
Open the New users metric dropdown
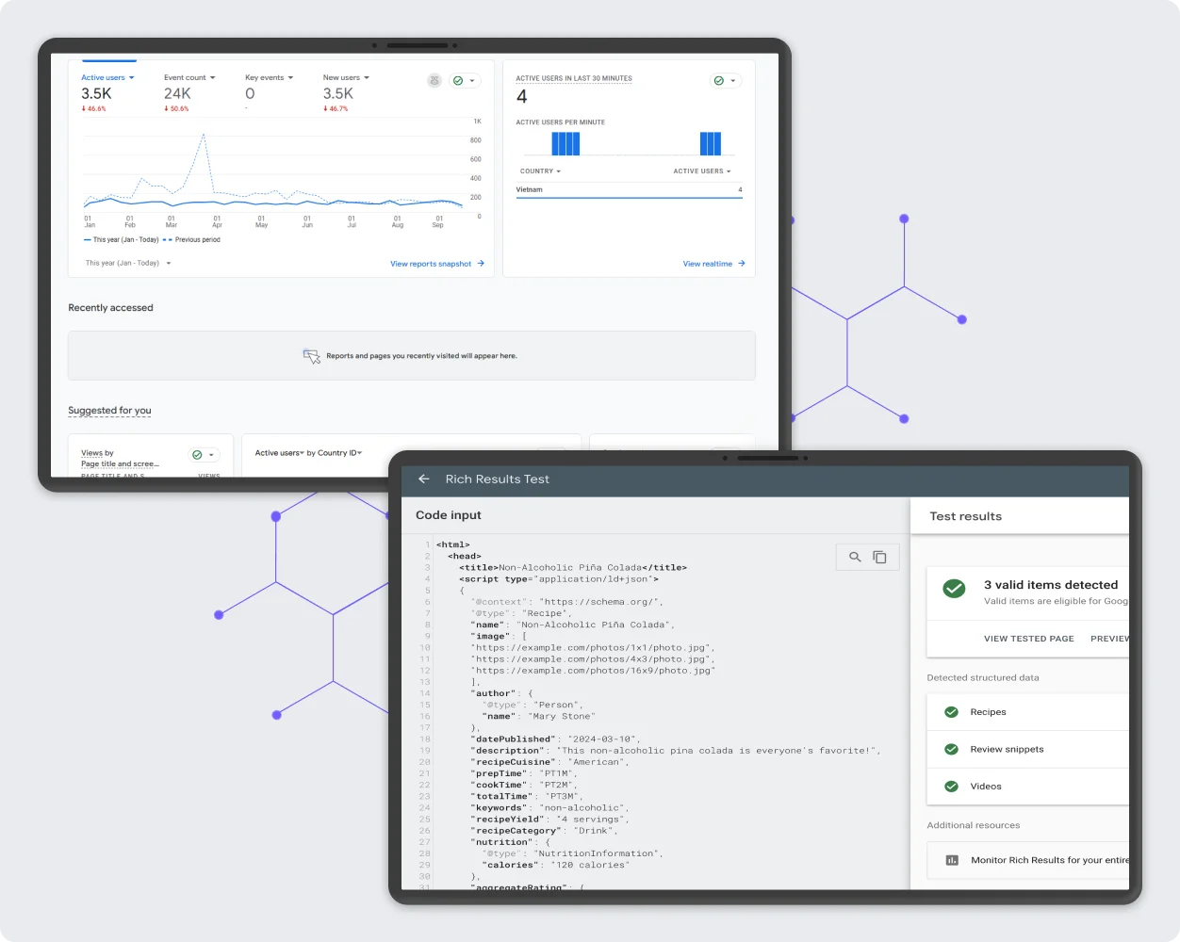coord(346,78)
